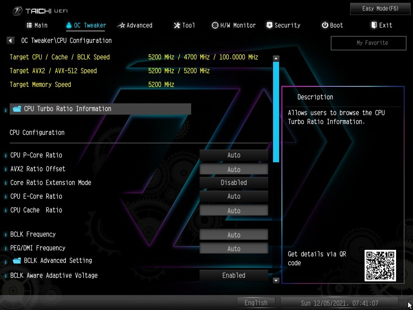Click the date and time display
The width and height of the screenshot is (413, 310).
339,303
